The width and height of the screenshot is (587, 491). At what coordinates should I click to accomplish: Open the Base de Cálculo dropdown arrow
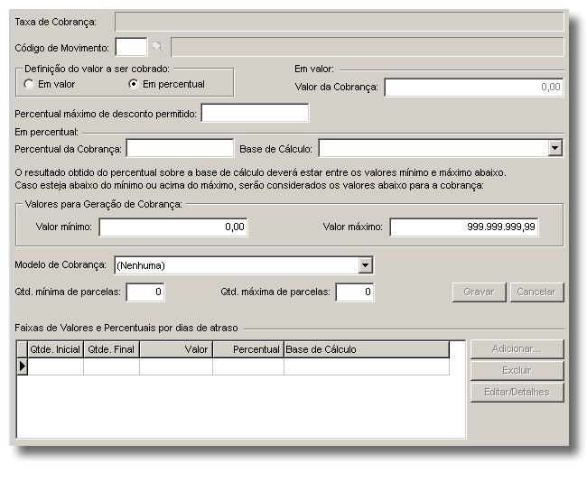554,148
